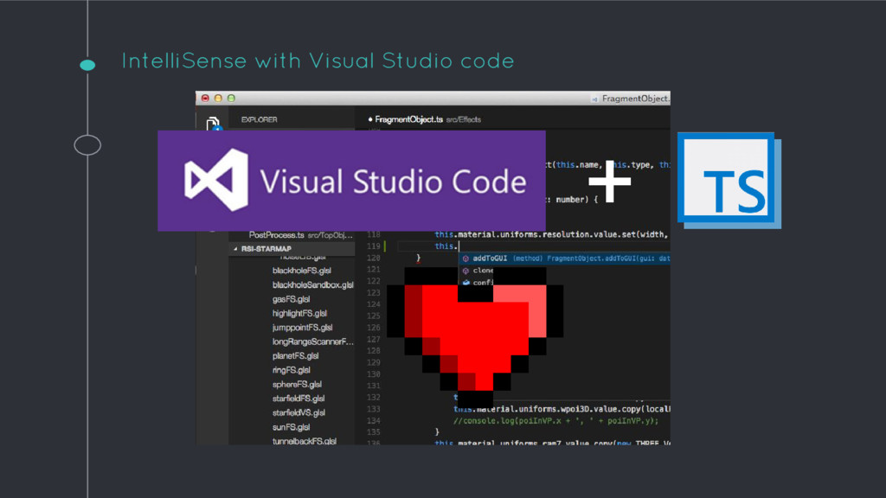The image size is (886, 498).
Task: Click line number 118 in the gutter
Action: (374, 234)
